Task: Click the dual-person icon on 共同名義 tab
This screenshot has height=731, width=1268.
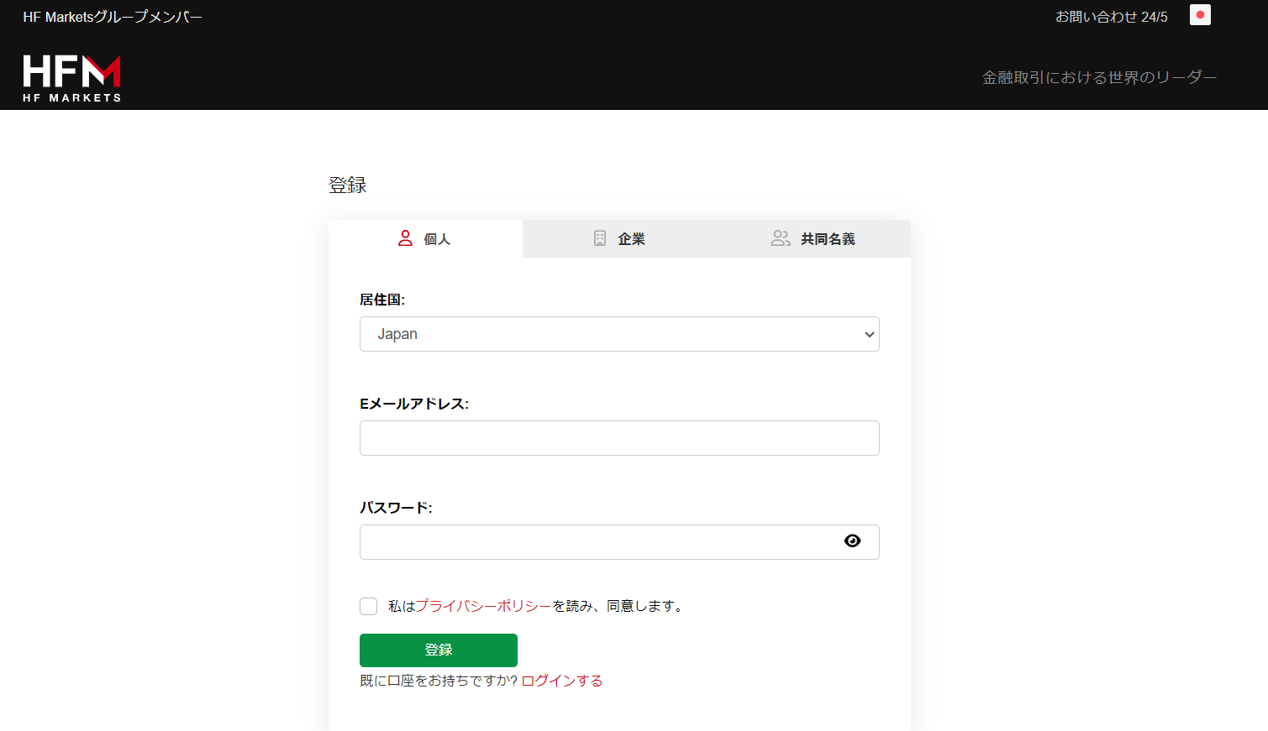Action: (x=780, y=238)
